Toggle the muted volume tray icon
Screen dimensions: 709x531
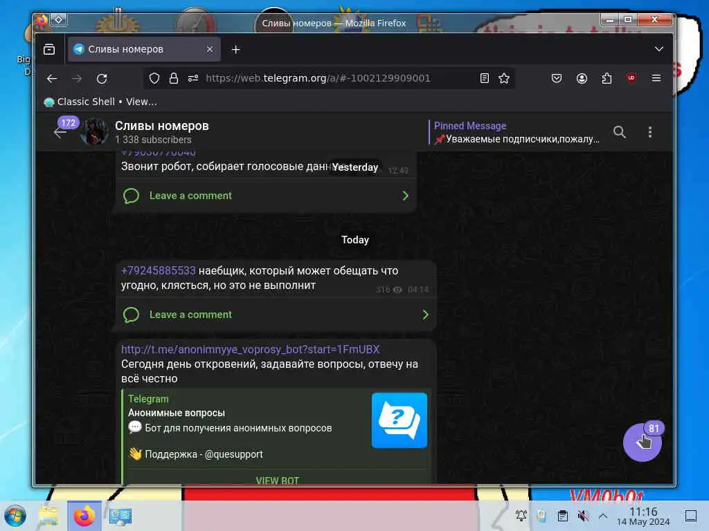tap(583, 515)
